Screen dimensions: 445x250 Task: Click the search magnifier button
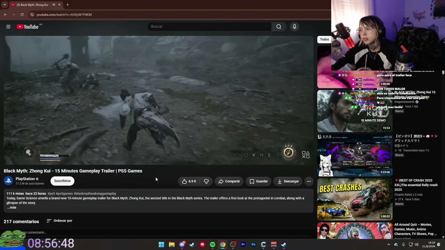(x=279, y=27)
